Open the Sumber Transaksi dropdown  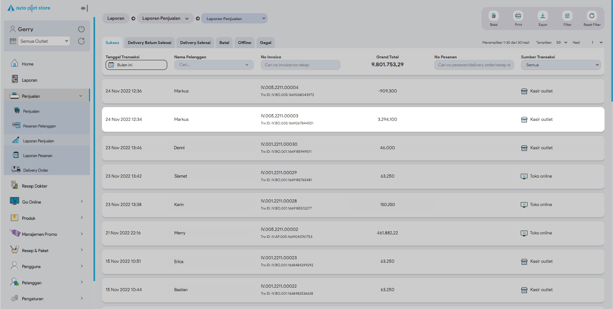point(561,65)
